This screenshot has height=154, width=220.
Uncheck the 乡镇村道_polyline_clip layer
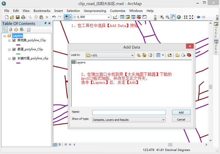14,58
